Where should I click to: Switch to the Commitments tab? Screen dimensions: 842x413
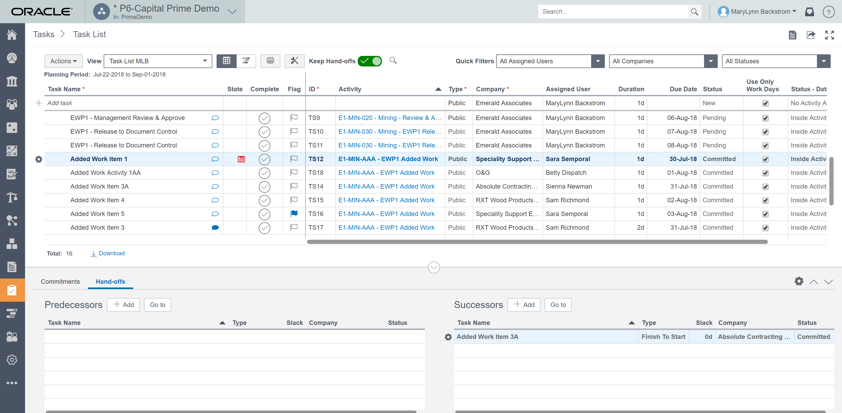pyautogui.click(x=60, y=281)
